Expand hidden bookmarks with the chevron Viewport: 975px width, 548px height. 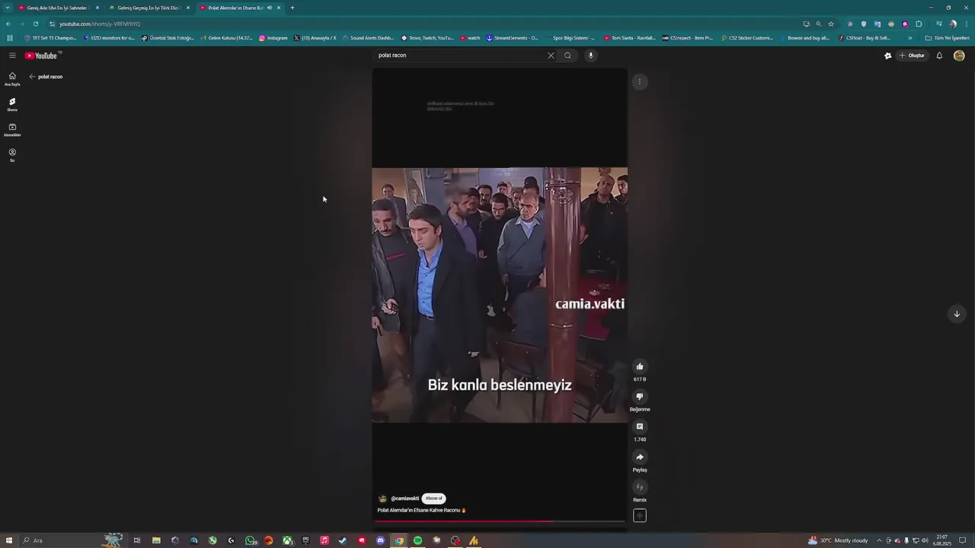(909, 38)
